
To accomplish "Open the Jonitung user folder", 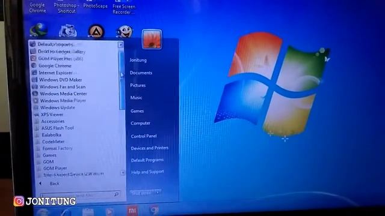I will click(x=138, y=60).
